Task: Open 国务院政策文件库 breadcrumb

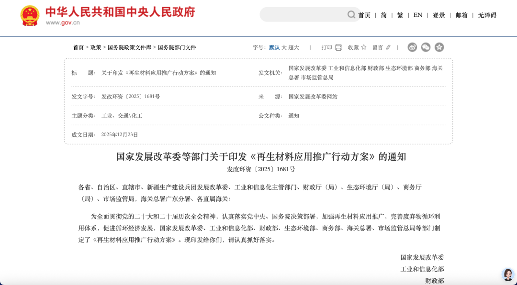Action: coord(130,47)
